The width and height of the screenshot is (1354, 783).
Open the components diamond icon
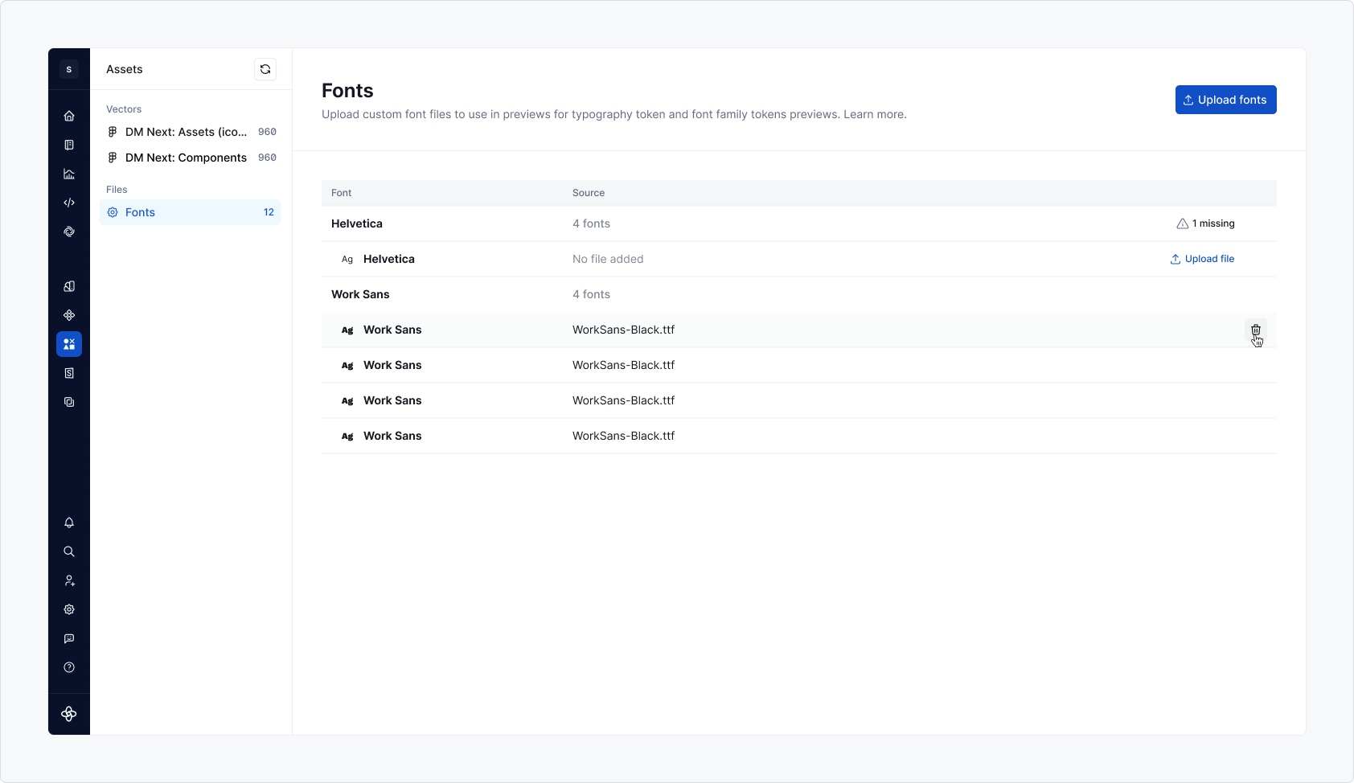(x=69, y=315)
